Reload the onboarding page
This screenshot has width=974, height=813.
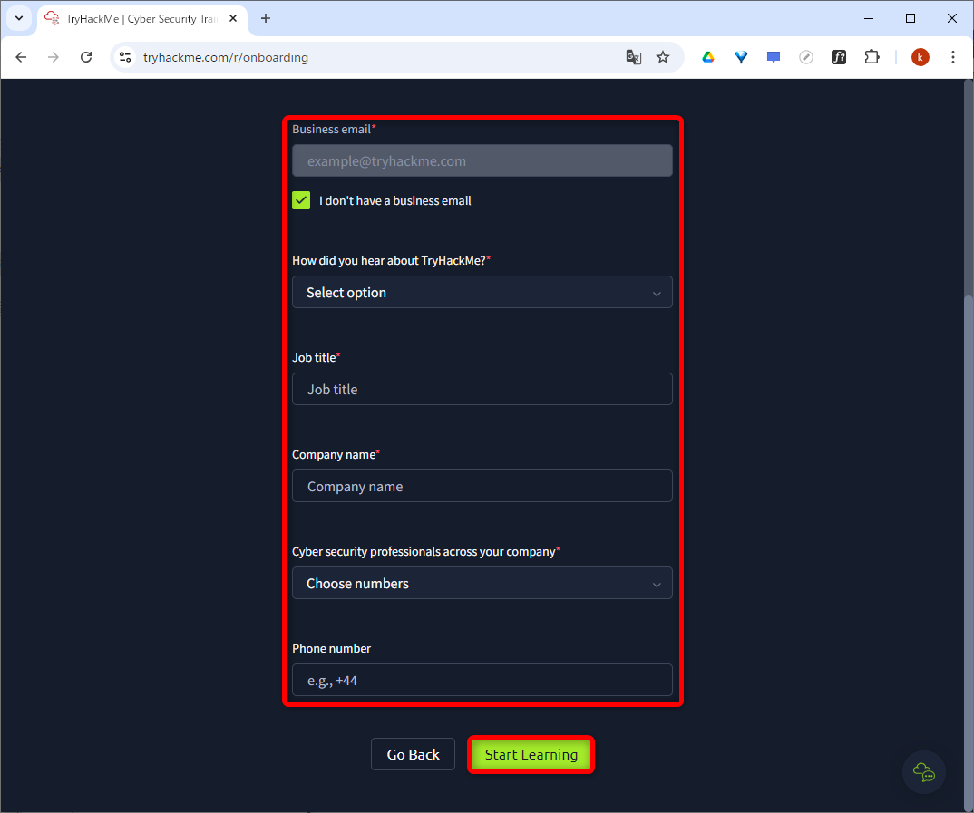tap(86, 57)
